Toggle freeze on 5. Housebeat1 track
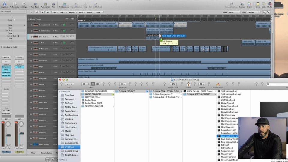This screenshot has height=162, width=288. pyautogui.click(x=64, y=25)
